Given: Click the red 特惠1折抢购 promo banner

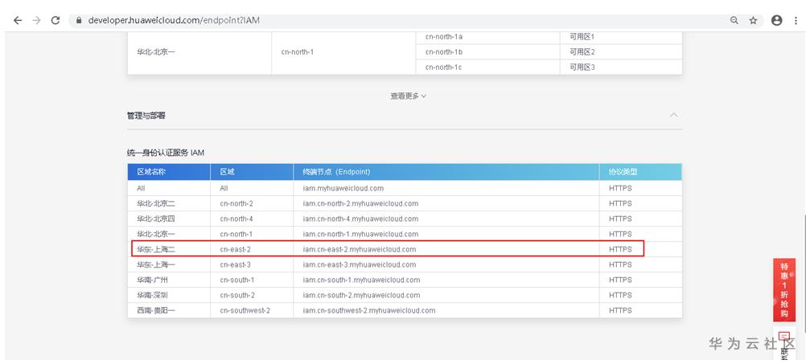Looking at the screenshot, I should tap(784, 290).
